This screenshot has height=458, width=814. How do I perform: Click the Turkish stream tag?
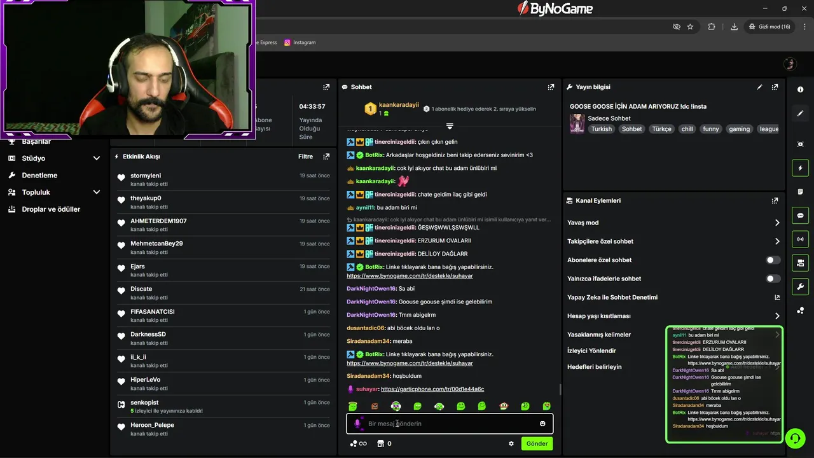tap(601, 129)
